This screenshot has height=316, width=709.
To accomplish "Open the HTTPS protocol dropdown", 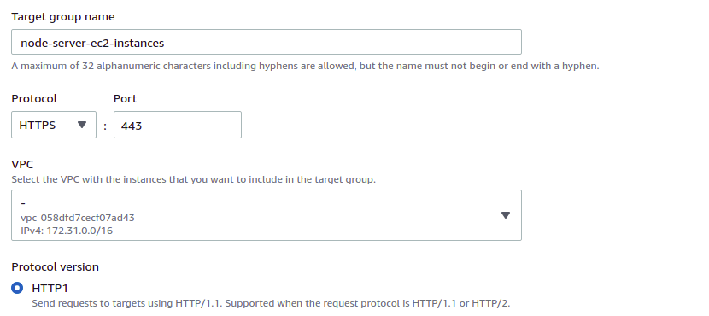I will tap(54, 125).
